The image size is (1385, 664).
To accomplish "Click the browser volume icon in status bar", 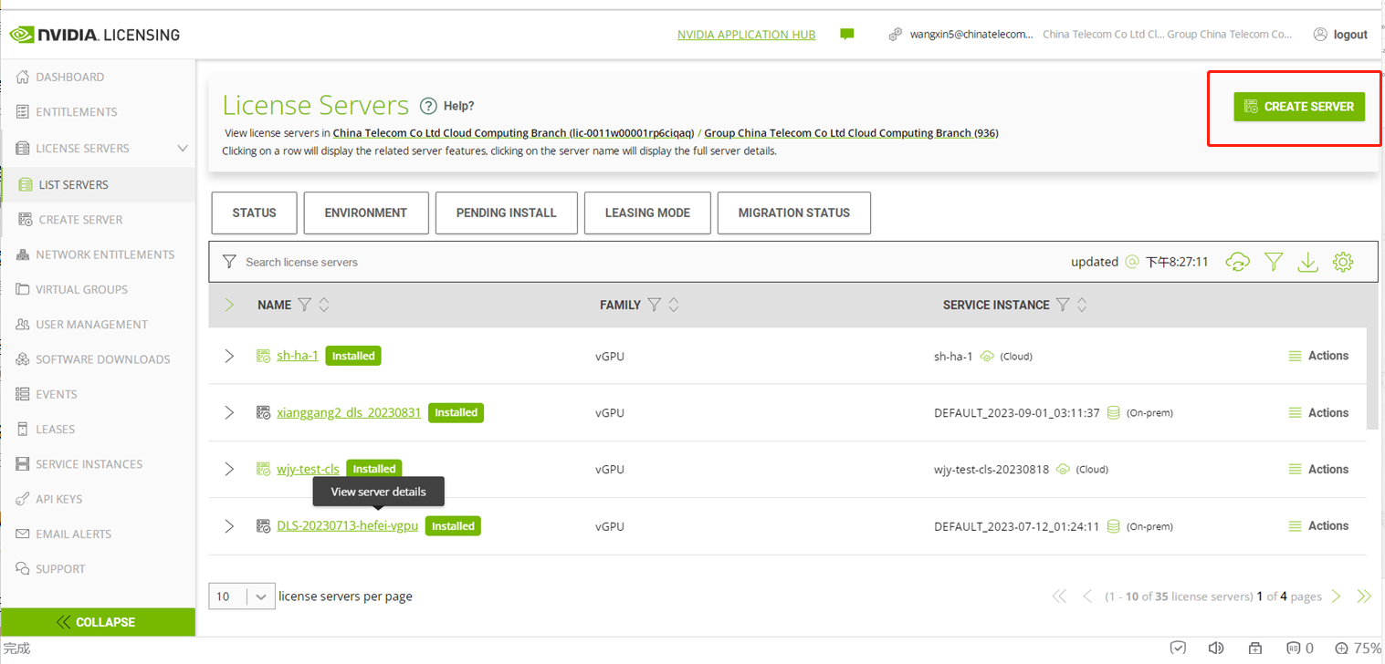I will point(1216,648).
